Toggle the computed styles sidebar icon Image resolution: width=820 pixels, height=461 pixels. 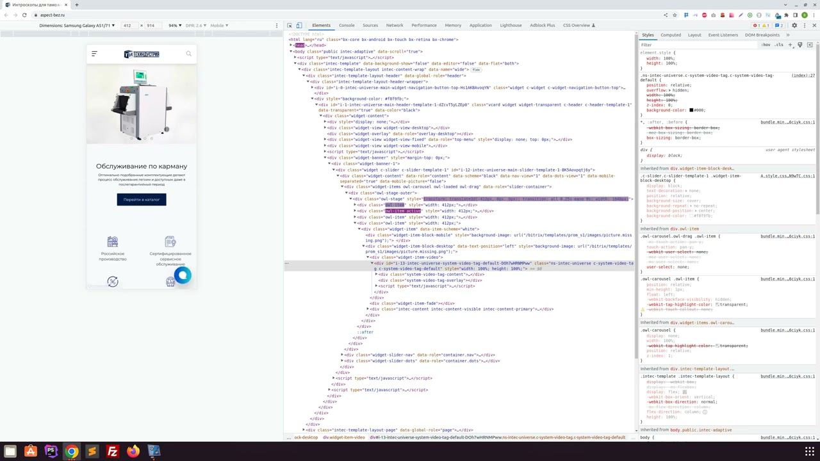(810, 45)
